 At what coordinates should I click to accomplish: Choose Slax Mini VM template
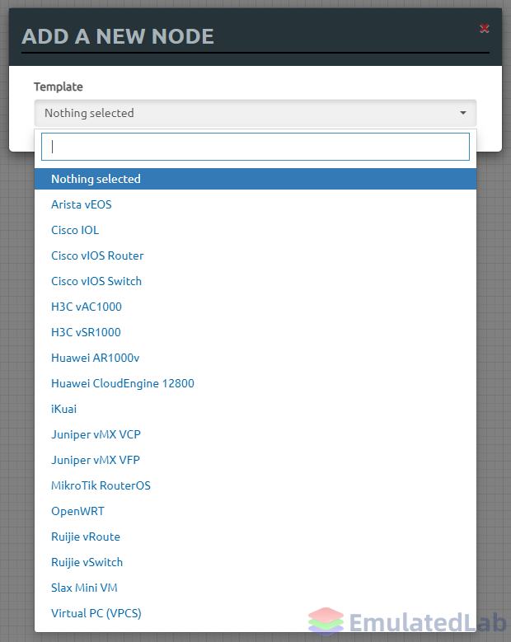pos(255,588)
